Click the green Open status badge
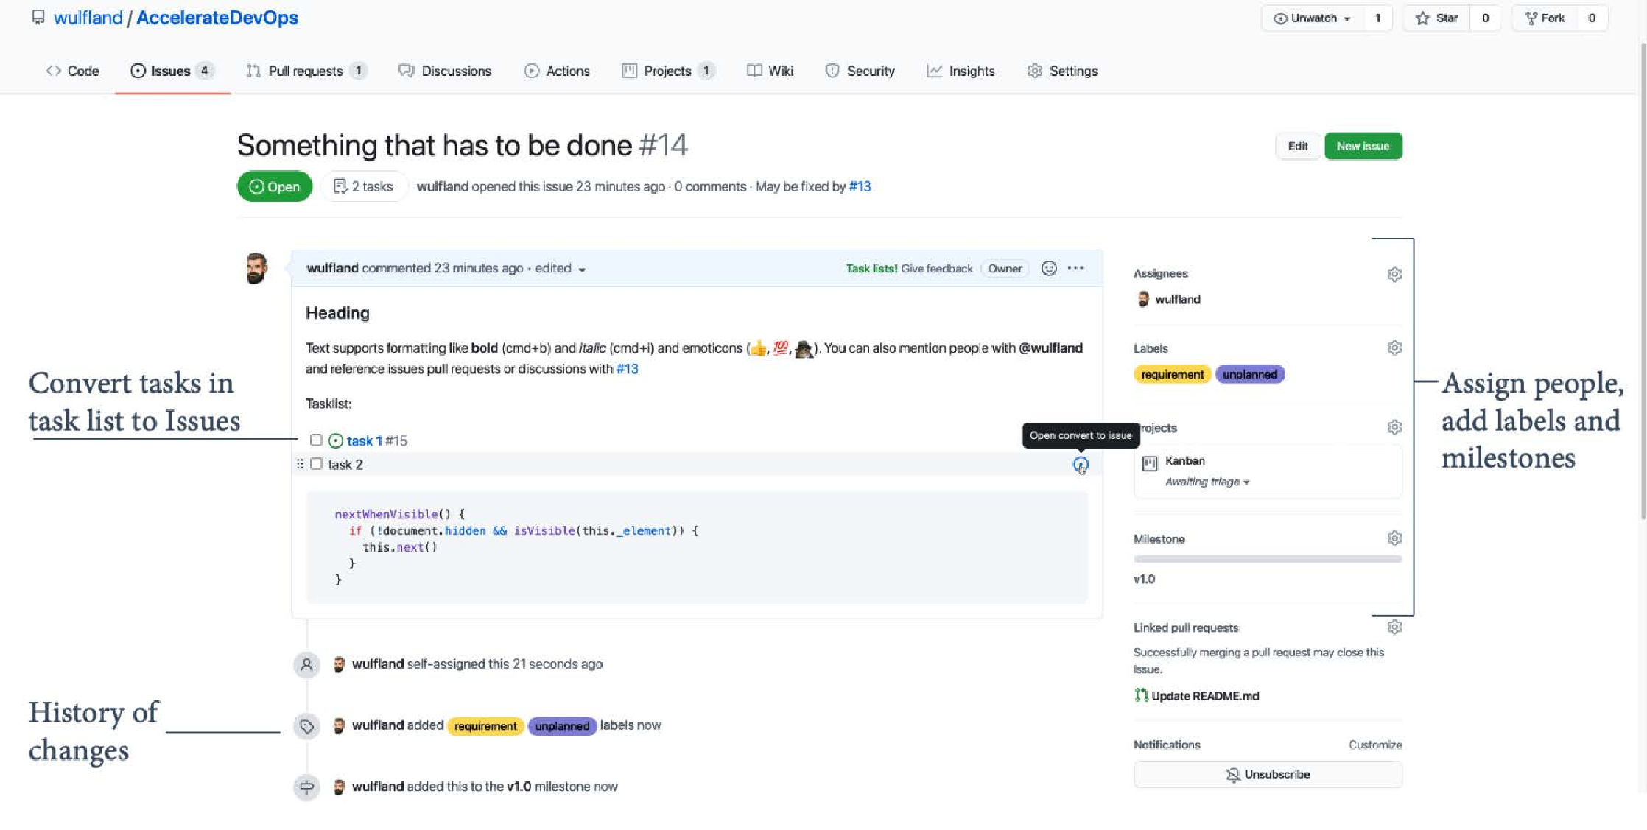 (274, 186)
